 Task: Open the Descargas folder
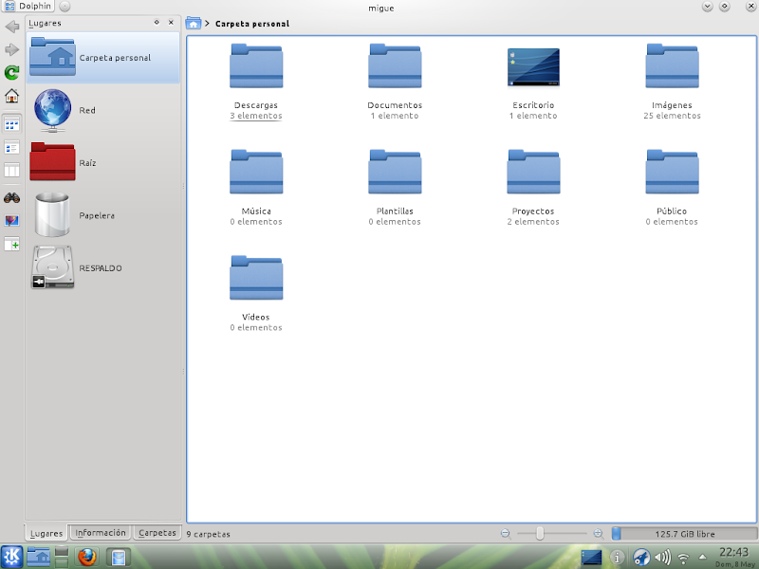(256, 66)
